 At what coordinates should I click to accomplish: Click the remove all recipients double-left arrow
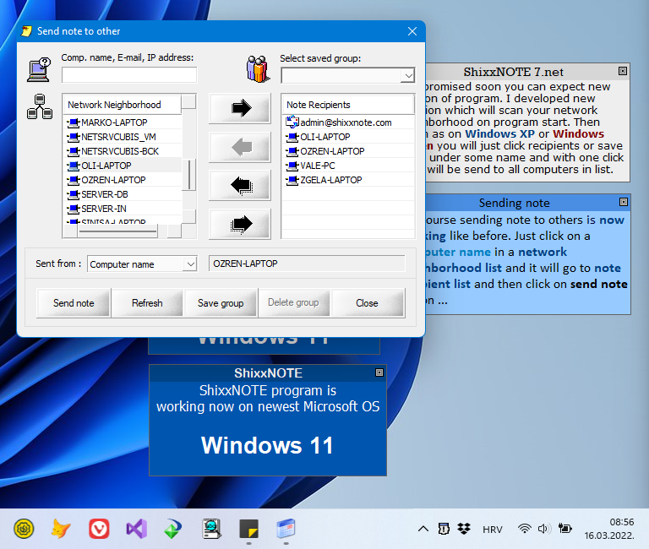pos(240,185)
